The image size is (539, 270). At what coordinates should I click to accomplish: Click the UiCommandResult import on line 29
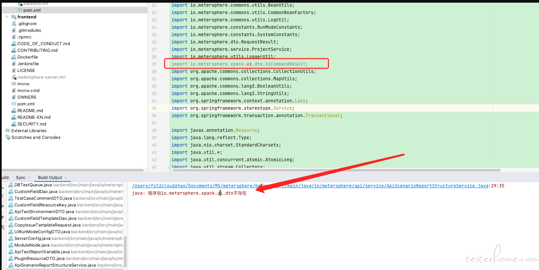[x=240, y=64]
